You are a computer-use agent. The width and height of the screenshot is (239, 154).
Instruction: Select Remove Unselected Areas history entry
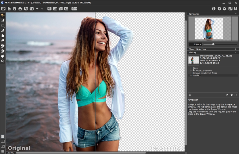tap(204, 73)
